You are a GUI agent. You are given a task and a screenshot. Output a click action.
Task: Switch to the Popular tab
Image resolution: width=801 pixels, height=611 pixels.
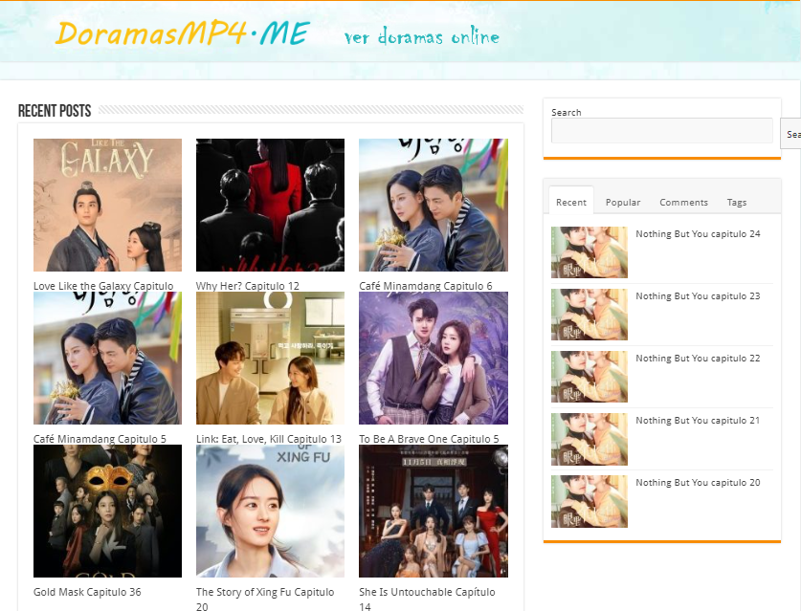point(623,202)
